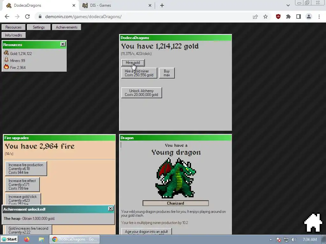Click the white home icon overlay
This screenshot has width=326, height=244.
(313, 223)
